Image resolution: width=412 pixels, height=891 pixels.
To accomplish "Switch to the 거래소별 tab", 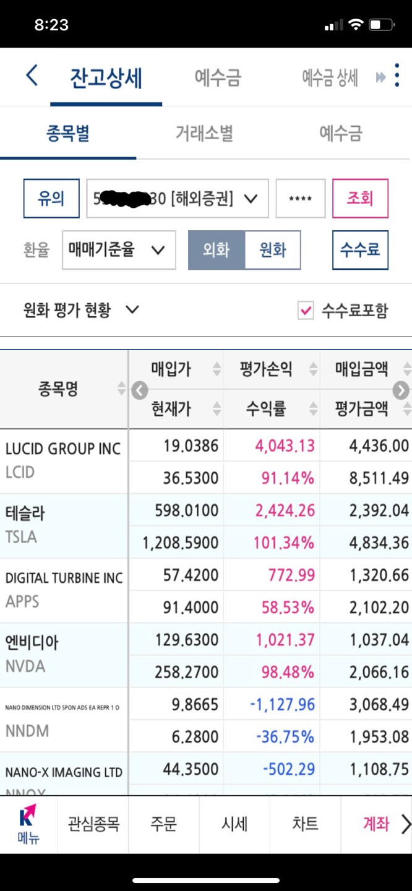I will tap(205, 133).
